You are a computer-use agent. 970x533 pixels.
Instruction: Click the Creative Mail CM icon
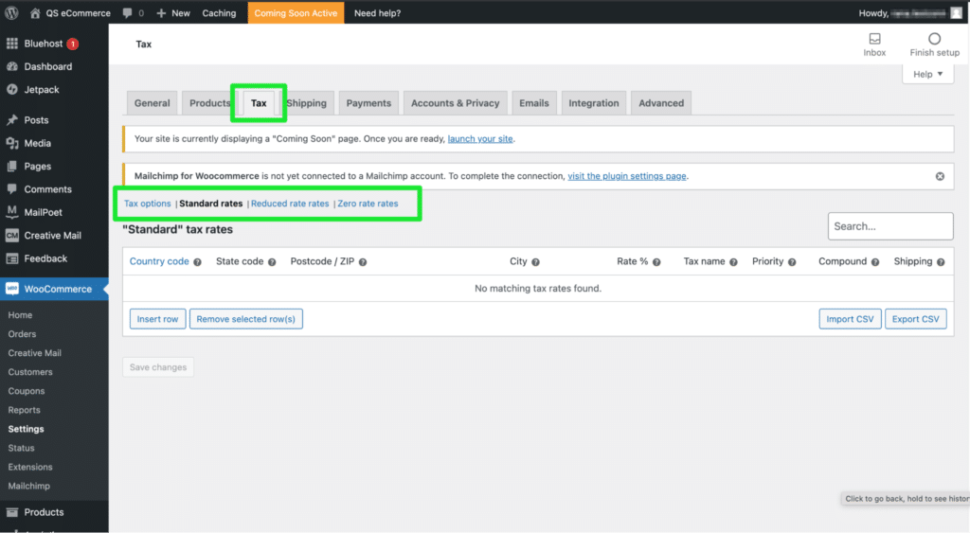coord(11,235)
